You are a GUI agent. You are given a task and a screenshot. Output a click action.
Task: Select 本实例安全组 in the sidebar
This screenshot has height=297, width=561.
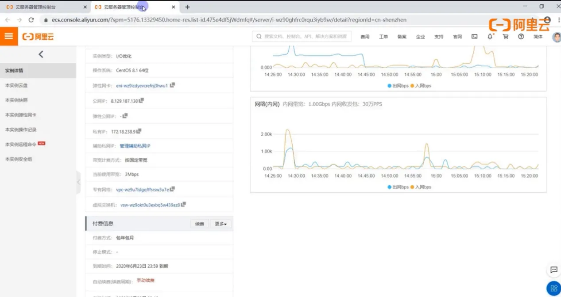coord(19,159)
